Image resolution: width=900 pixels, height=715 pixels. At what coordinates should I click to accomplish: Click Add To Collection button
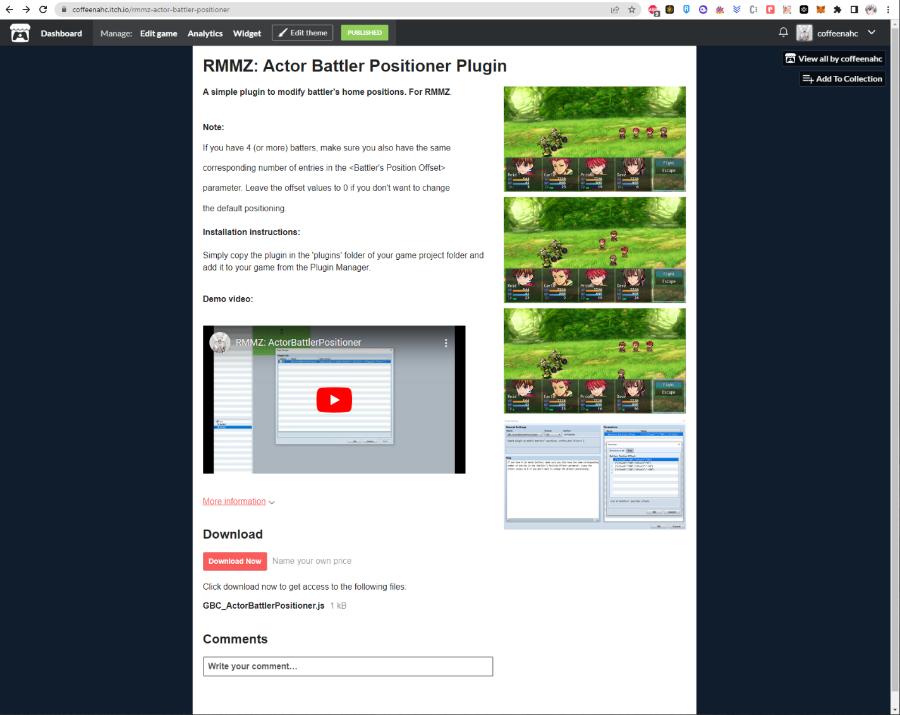(x=842, y=79)
